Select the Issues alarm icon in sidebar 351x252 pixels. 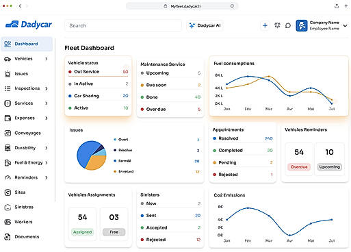coord(8,74)
